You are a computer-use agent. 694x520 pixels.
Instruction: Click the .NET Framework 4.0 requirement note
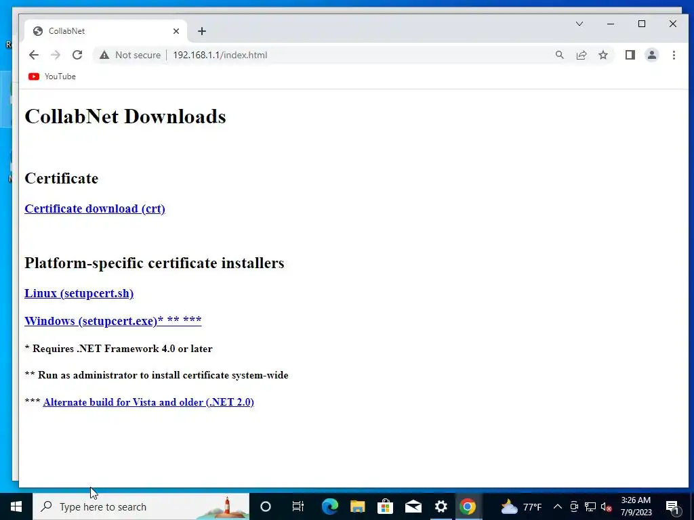119,349
